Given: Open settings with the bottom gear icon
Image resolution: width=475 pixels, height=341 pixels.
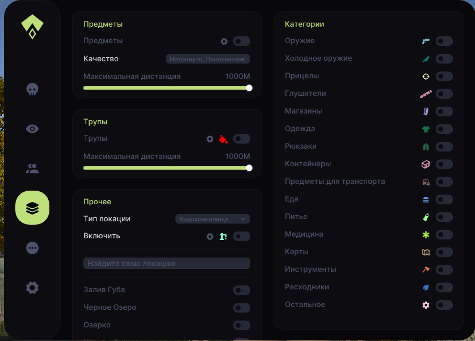Looking at the screenshot, I should 32,288.
